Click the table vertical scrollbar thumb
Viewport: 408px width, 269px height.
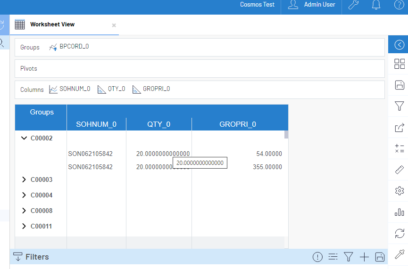click(286, 135)
